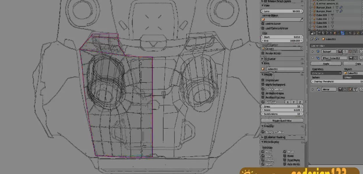
Task: Click the Mirror modifier icon
Action: coord(318,89)
